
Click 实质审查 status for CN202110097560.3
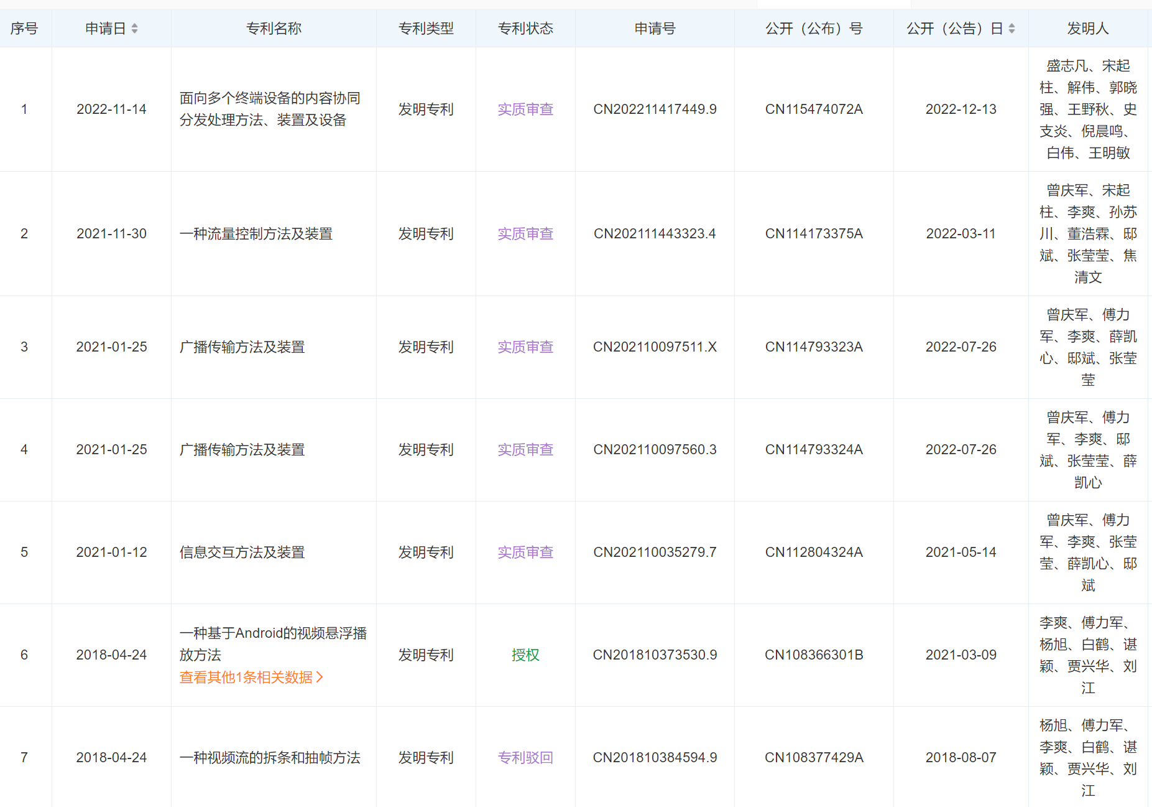[x=525, y=450]
